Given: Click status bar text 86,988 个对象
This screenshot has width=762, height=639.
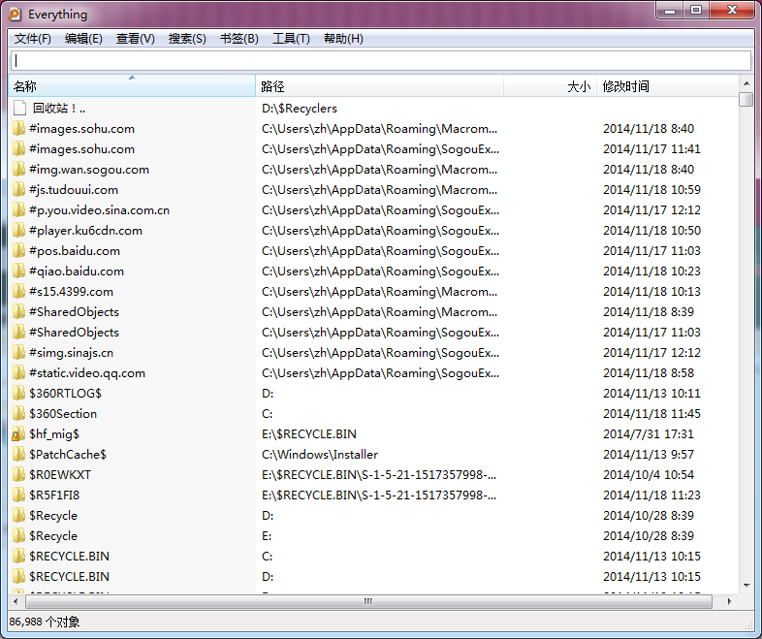Looking at the screenshot, I should (45, 622).
